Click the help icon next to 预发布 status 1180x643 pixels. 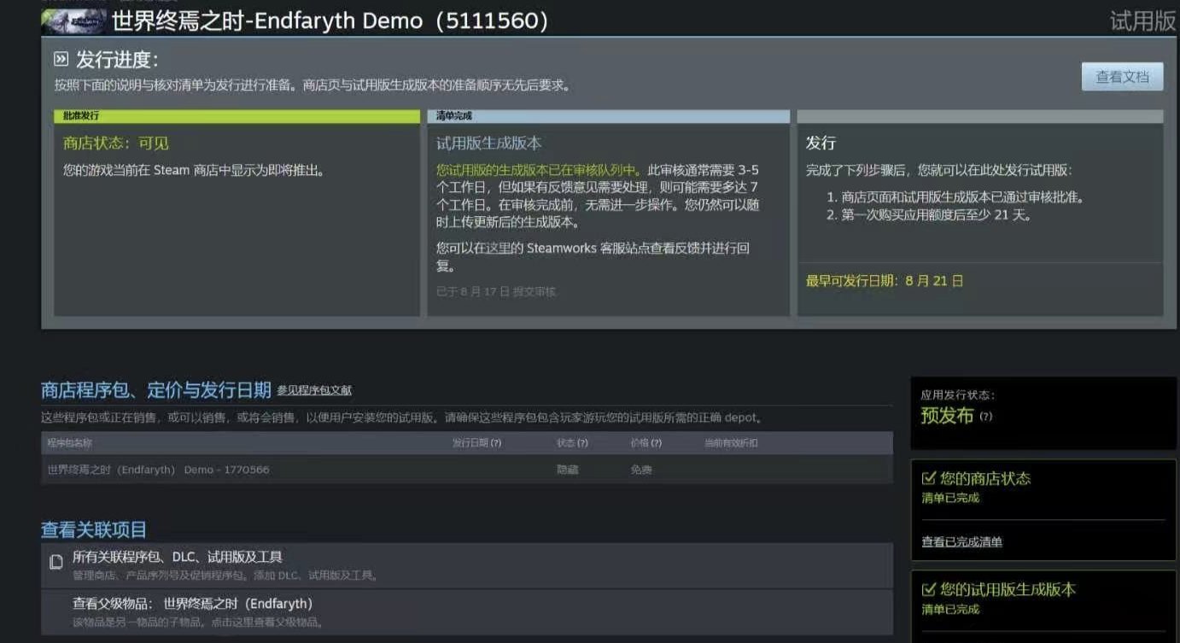986,417
